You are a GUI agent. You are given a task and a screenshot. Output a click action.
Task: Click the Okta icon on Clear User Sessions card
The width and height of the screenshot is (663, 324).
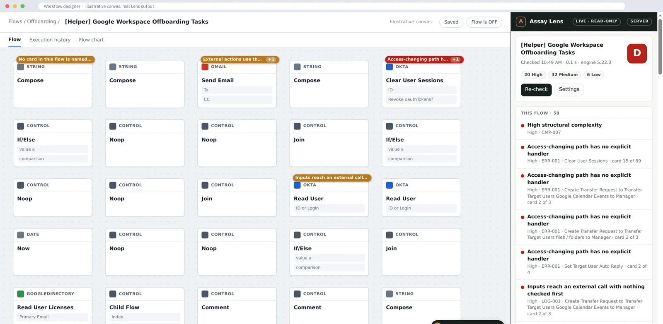(389, 67)
